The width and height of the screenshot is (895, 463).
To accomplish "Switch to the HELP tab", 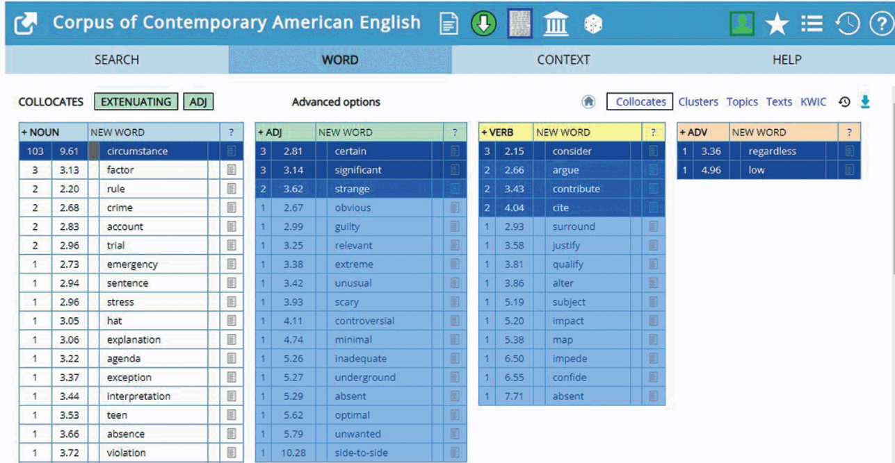I will (x=787, y=60).
